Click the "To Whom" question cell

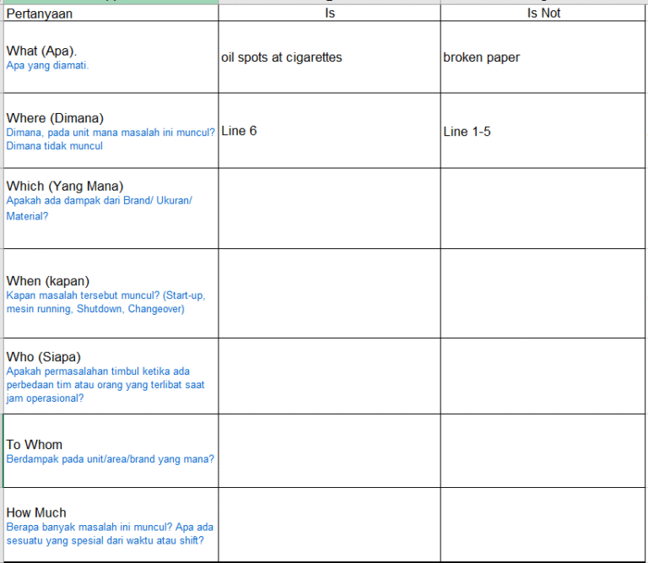click(110, 451)
